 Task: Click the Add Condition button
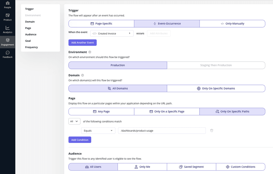80,140
